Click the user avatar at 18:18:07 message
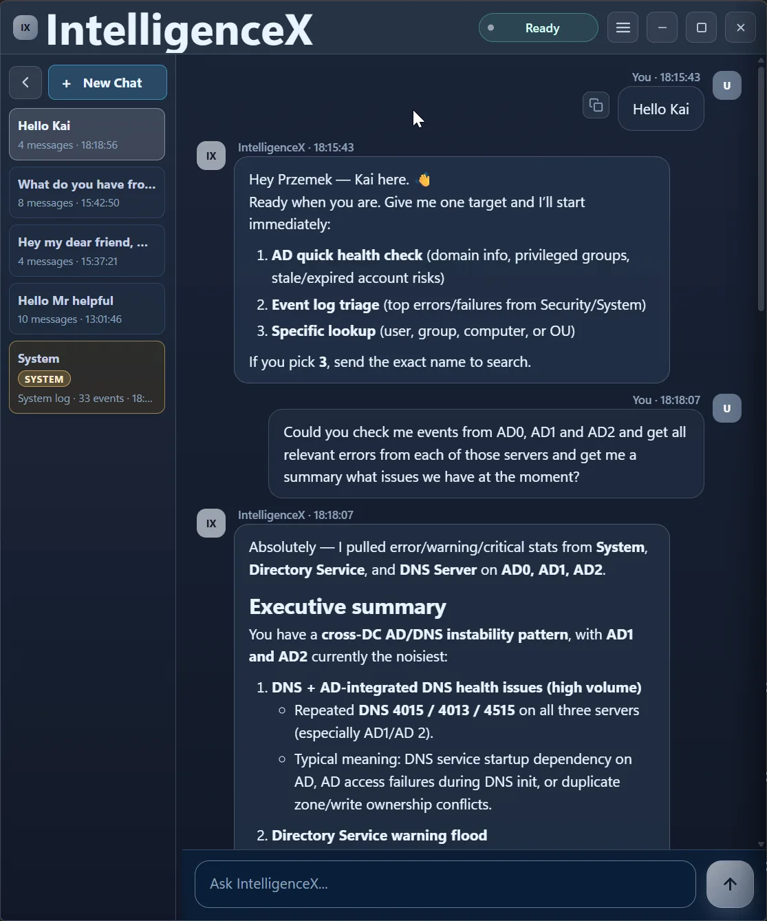This screenshot has width=767, height=921. 726,408
